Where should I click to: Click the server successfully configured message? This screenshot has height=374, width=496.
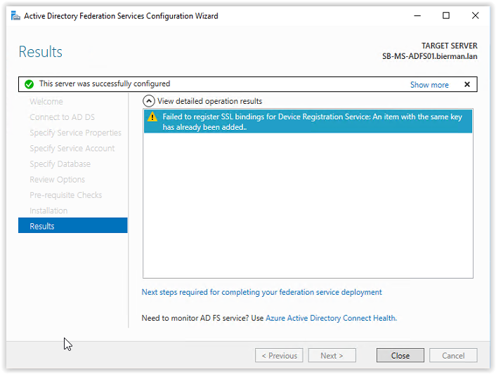(x=105, y=84)
